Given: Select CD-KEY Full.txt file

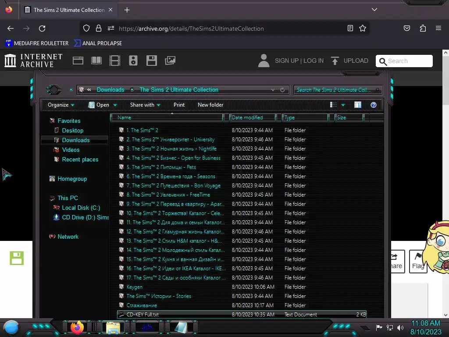Looking at the screenshot, I should tap(242, 314).
